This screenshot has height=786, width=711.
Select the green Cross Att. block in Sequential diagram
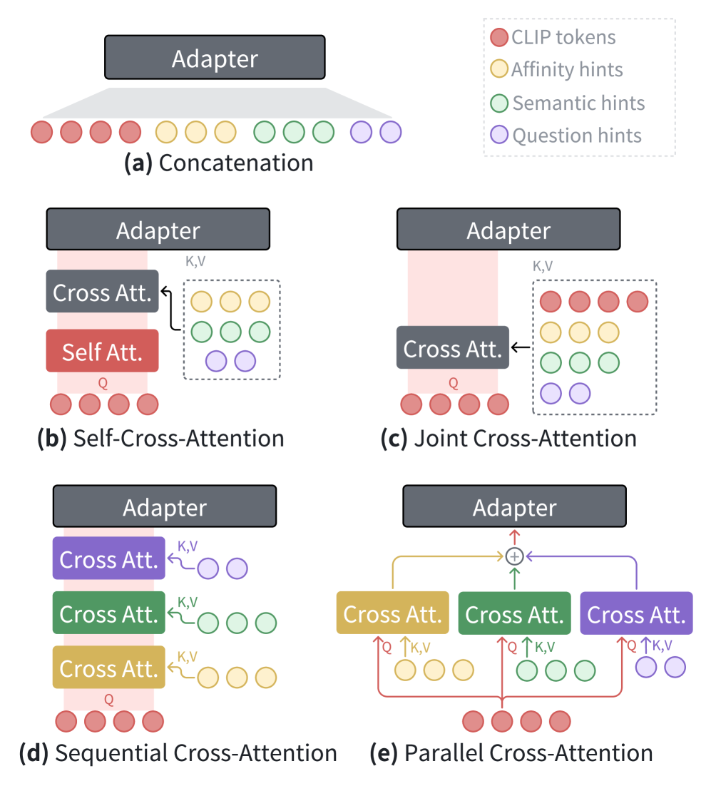(x=108, y=613)
